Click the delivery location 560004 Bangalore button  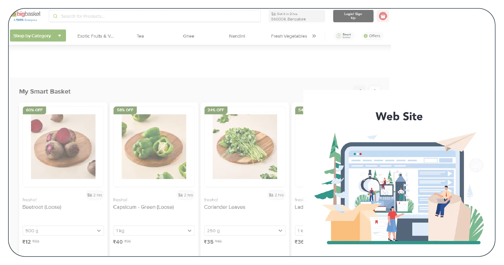coord(296,16)
